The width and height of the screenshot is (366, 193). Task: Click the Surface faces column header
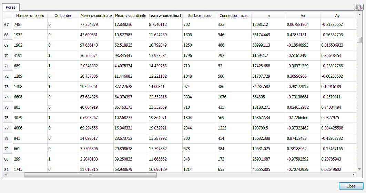[200, 16]
